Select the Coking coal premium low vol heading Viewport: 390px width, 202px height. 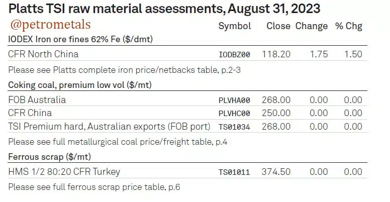click(x=80, y=85)
